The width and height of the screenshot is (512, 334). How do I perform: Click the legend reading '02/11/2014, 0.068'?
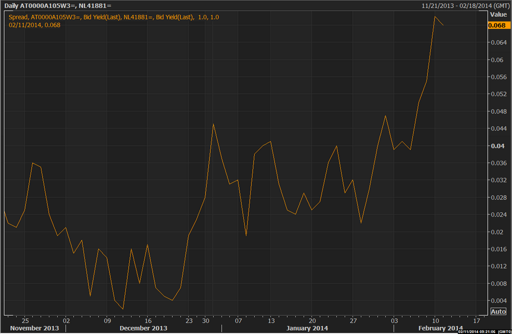pyautogui.click(x=34, y=25)
